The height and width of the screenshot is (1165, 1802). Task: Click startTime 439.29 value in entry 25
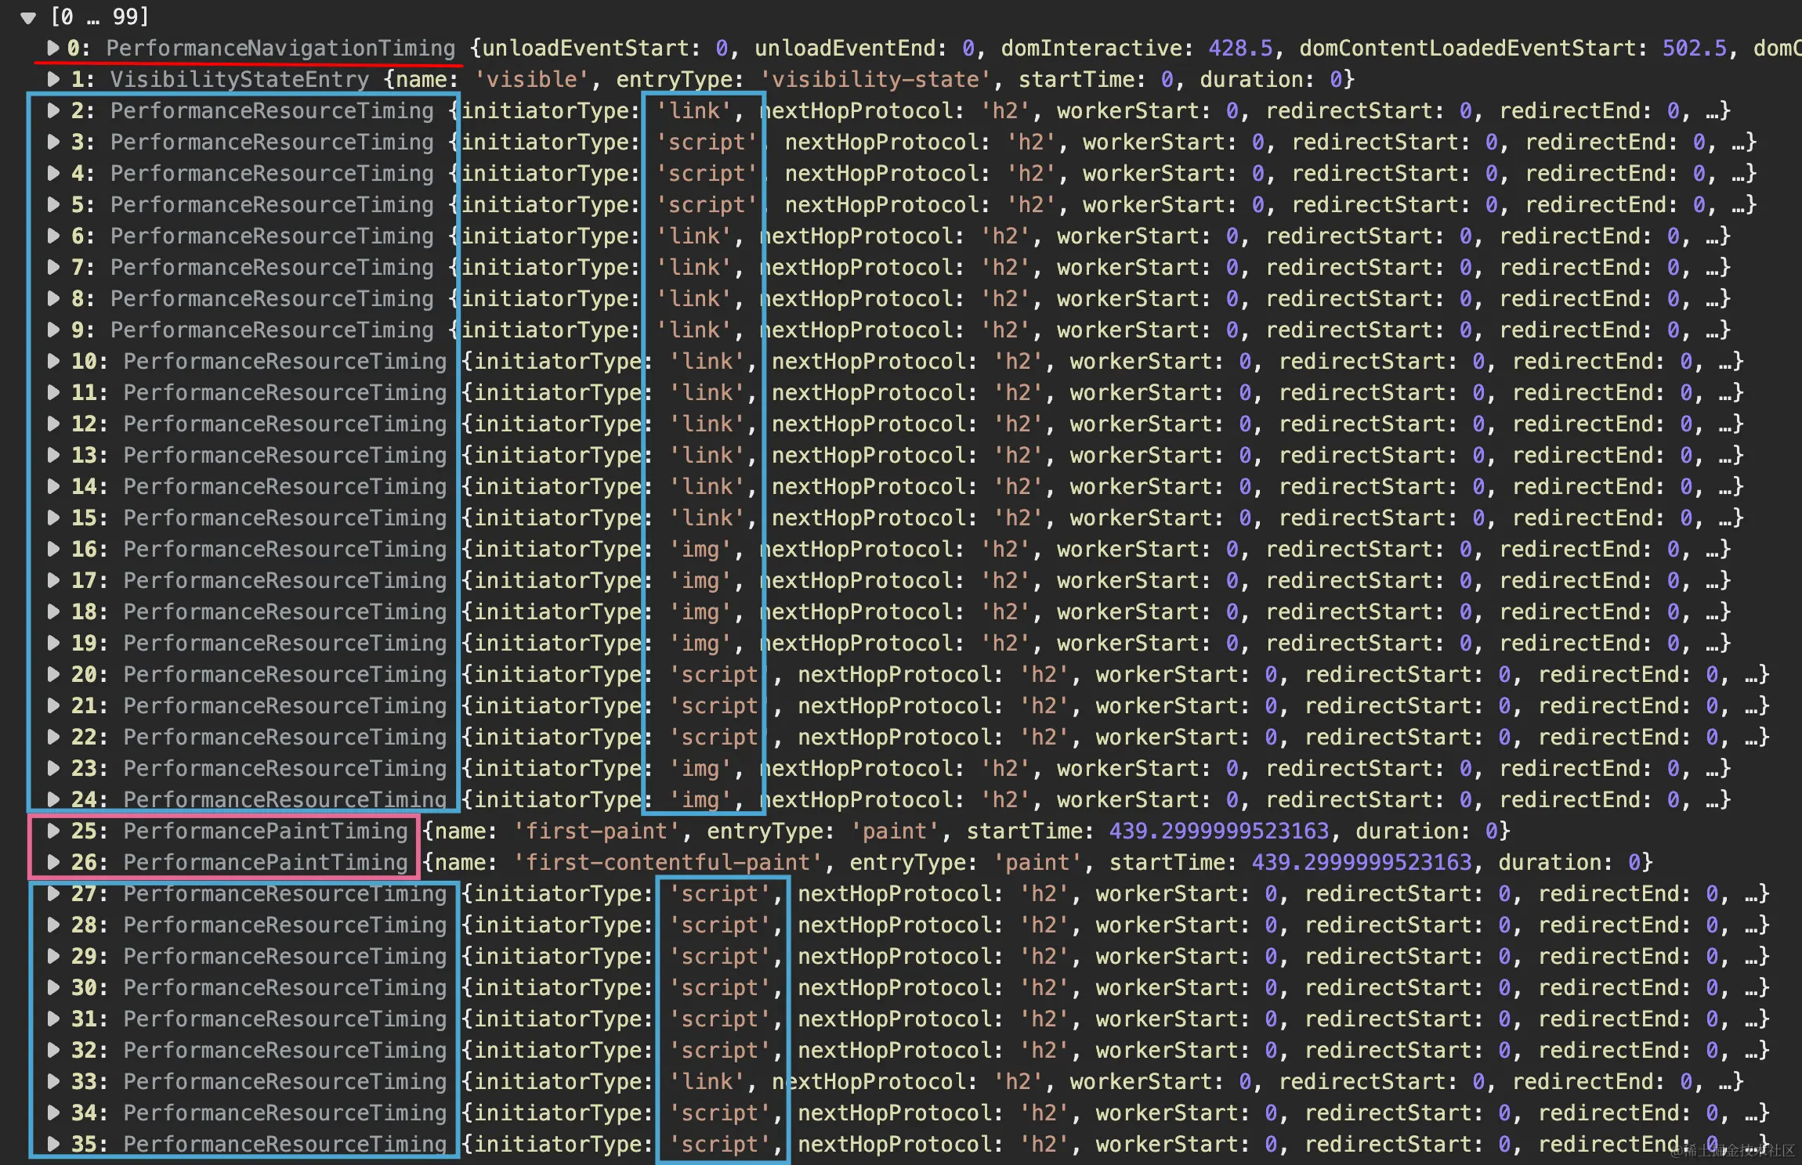click(x=1218, y=831)
